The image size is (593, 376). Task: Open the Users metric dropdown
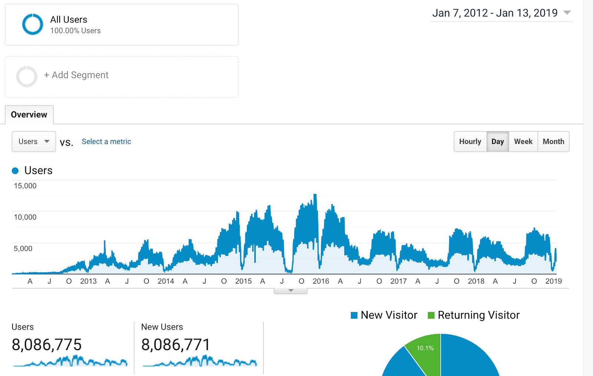tap(34, 141)
